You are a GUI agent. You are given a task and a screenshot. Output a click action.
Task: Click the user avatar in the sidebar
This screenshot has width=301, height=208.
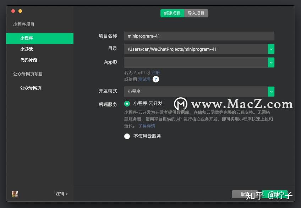click(15, 194)
